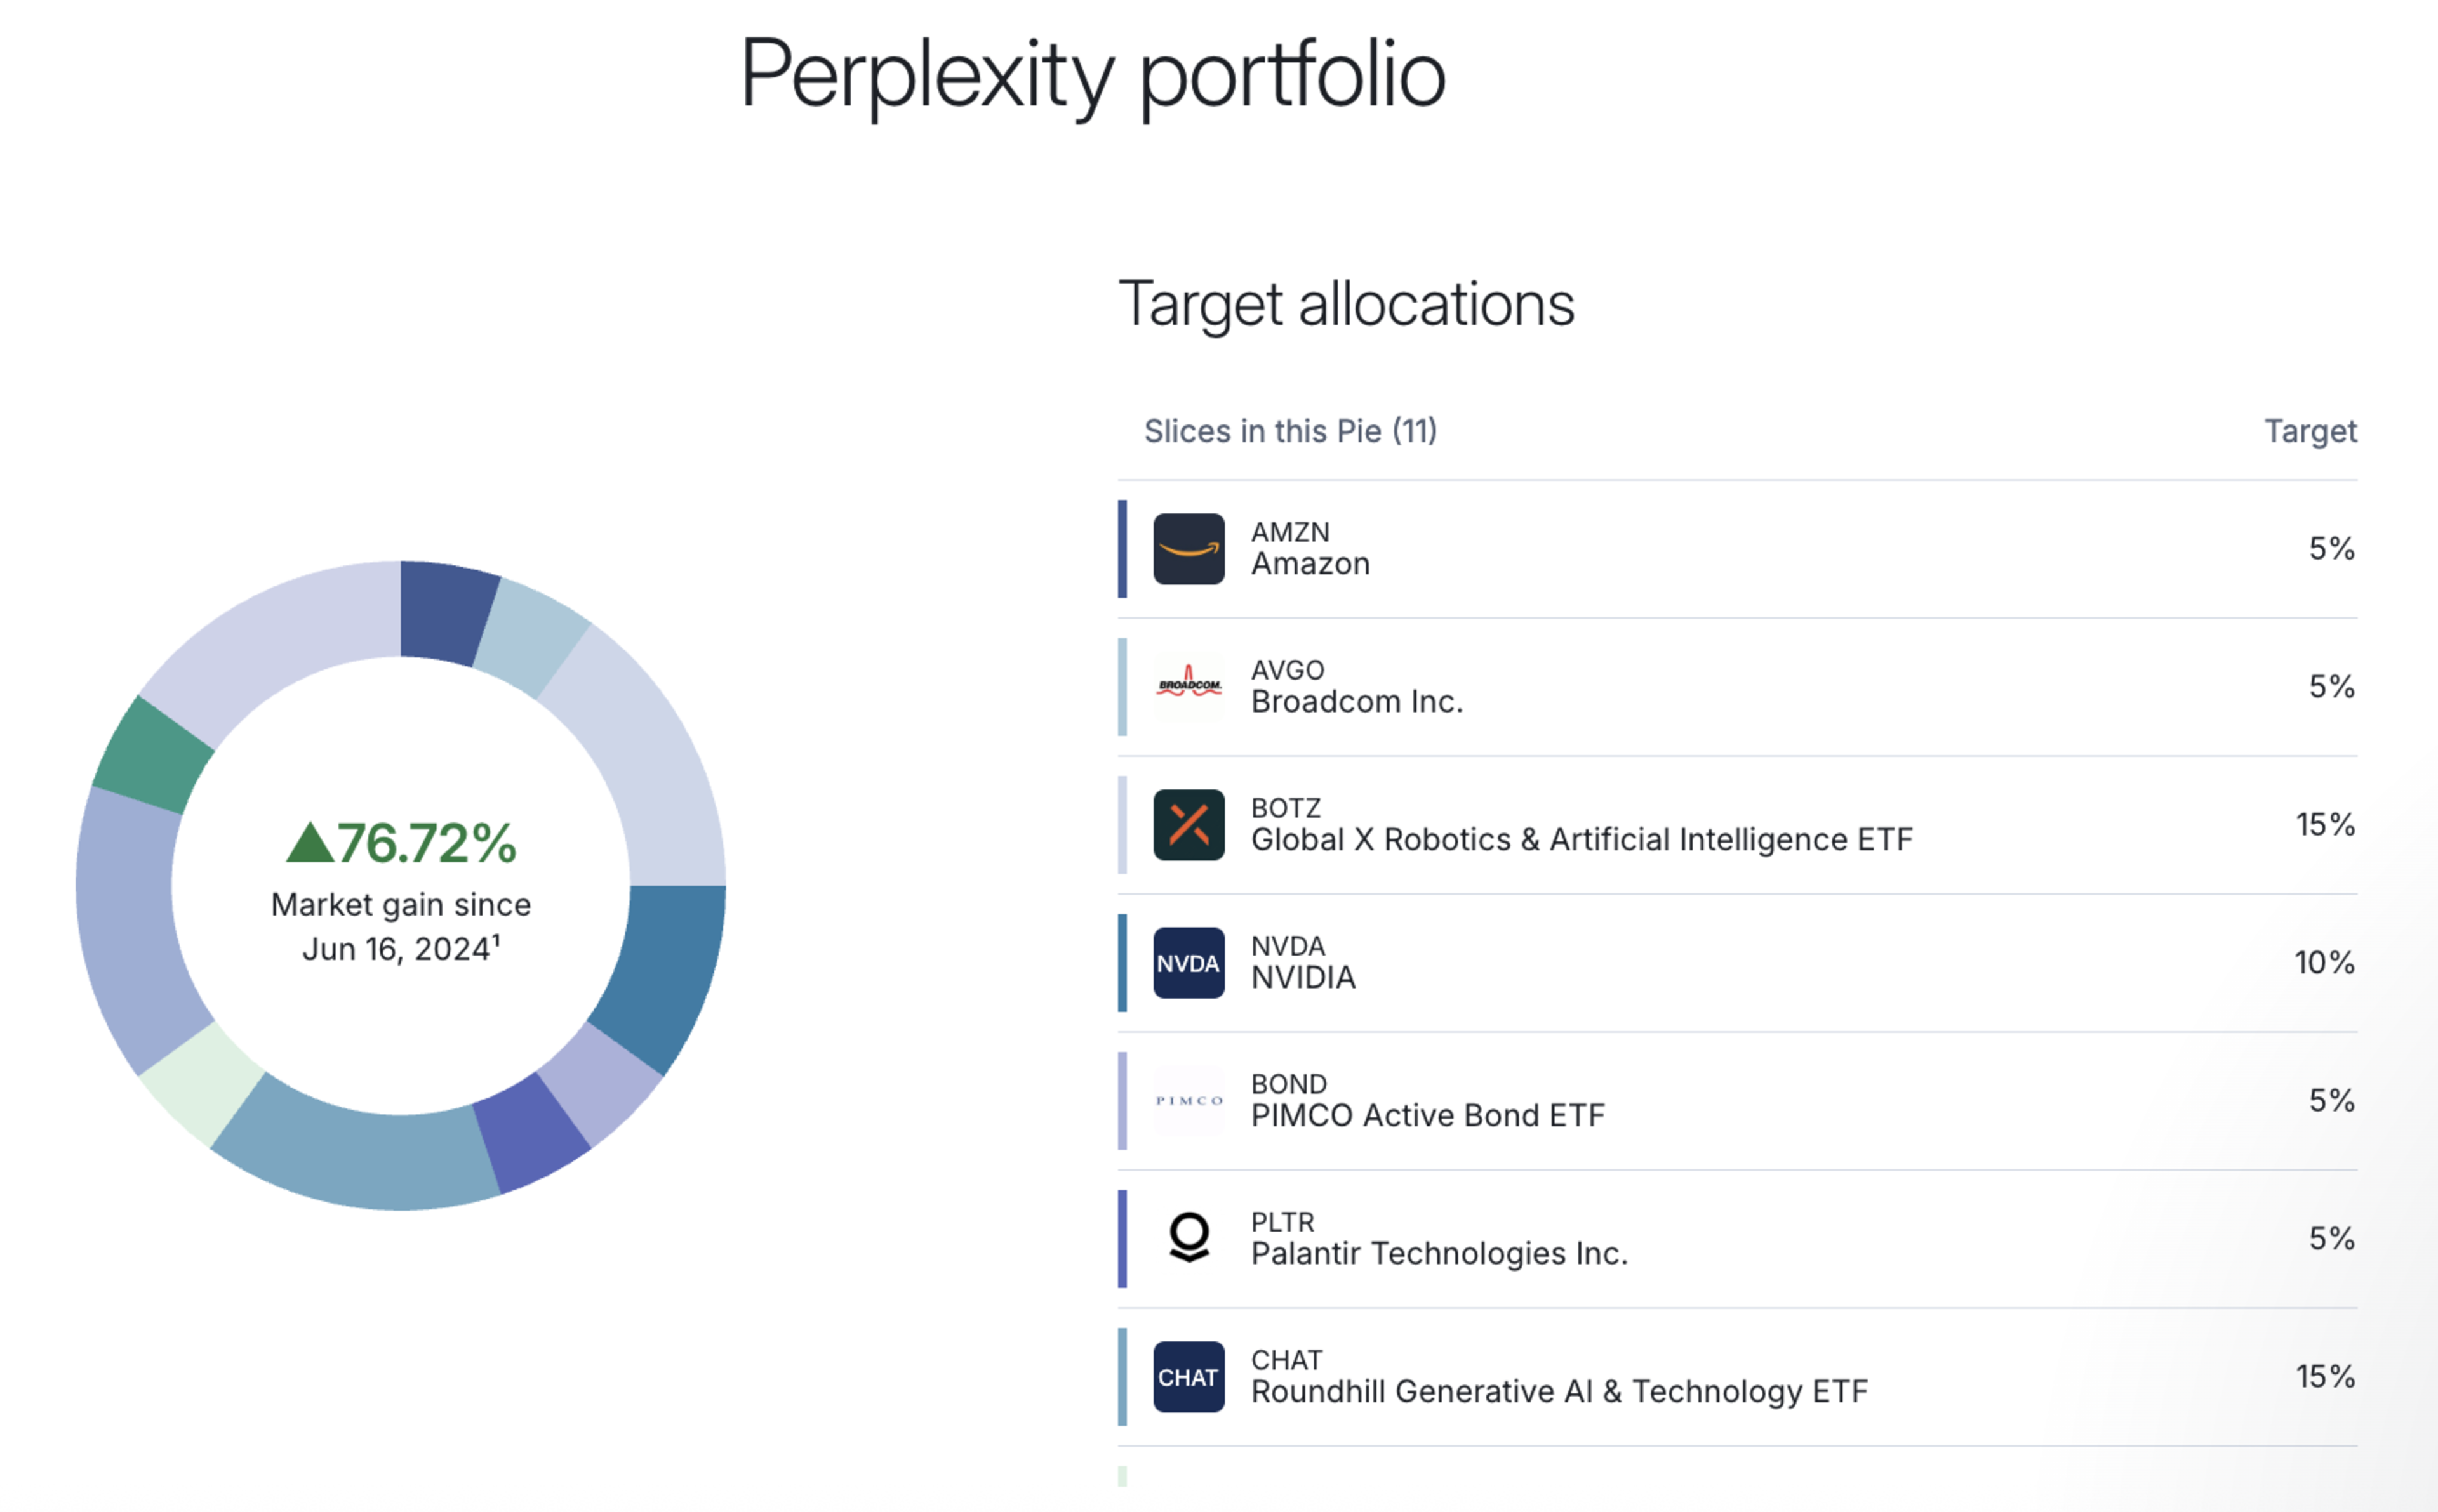Image resolution: width=2438 pixels, height=1512 pixels.
Task: Click the Amazon logo icon
Action: click(x=1187, y=549)
